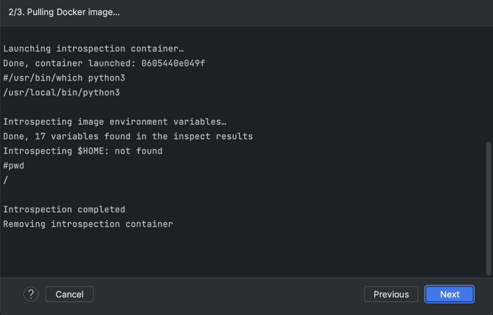
Task: Click the "#/usr/bin/which python3" command line
Action: (64, 78)
